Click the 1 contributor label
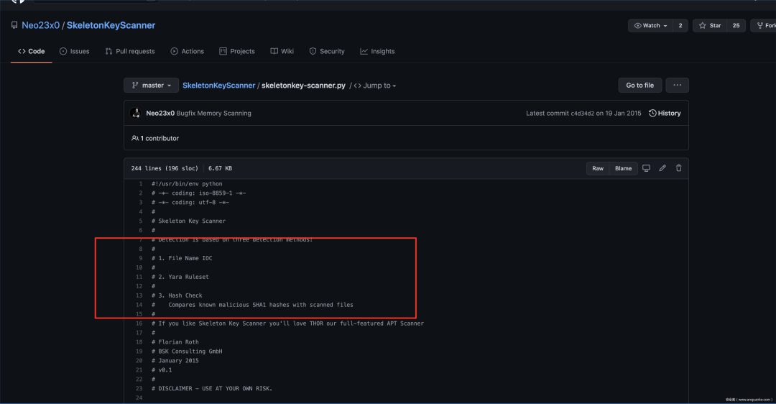Viewport: 776px width, 404px height. [155, 138]
